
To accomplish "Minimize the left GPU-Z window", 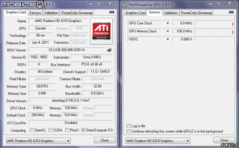I will [91, 3].
